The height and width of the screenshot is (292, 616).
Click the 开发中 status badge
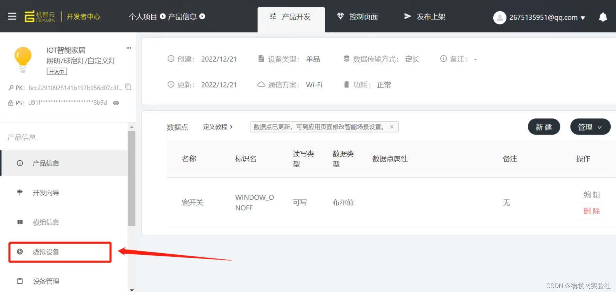(x=57, y=71)
